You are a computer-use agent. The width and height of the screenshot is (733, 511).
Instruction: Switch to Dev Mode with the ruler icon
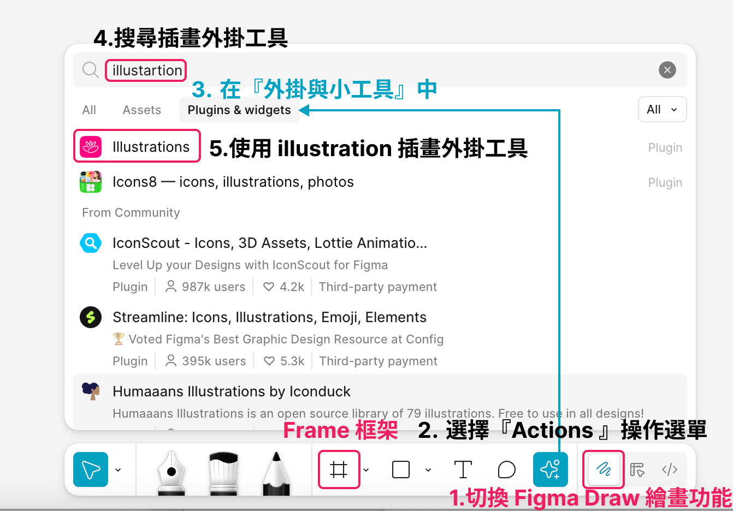point(636,470)
